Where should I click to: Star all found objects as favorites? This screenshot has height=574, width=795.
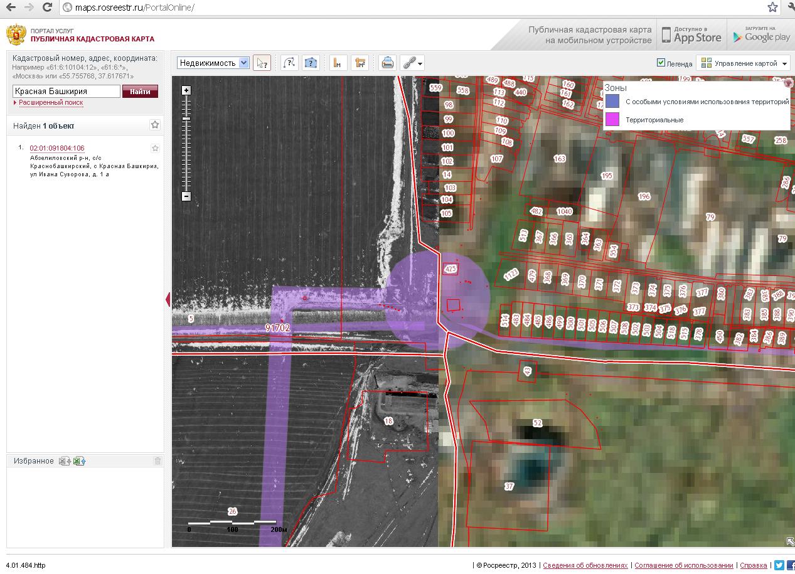pyautogui.click(x=155, y=125)
